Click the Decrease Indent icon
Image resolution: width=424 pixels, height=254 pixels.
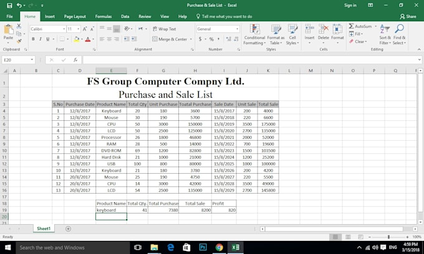pyautogui.click(x=127, y=39)
